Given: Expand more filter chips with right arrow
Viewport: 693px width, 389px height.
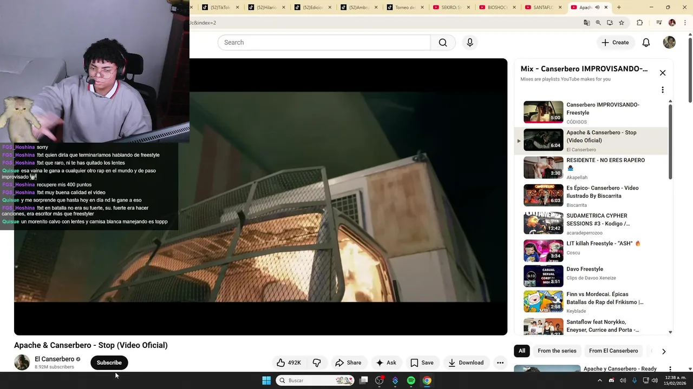Looking at the screenshot, I should pyautogui.click(x=664, y=352).
